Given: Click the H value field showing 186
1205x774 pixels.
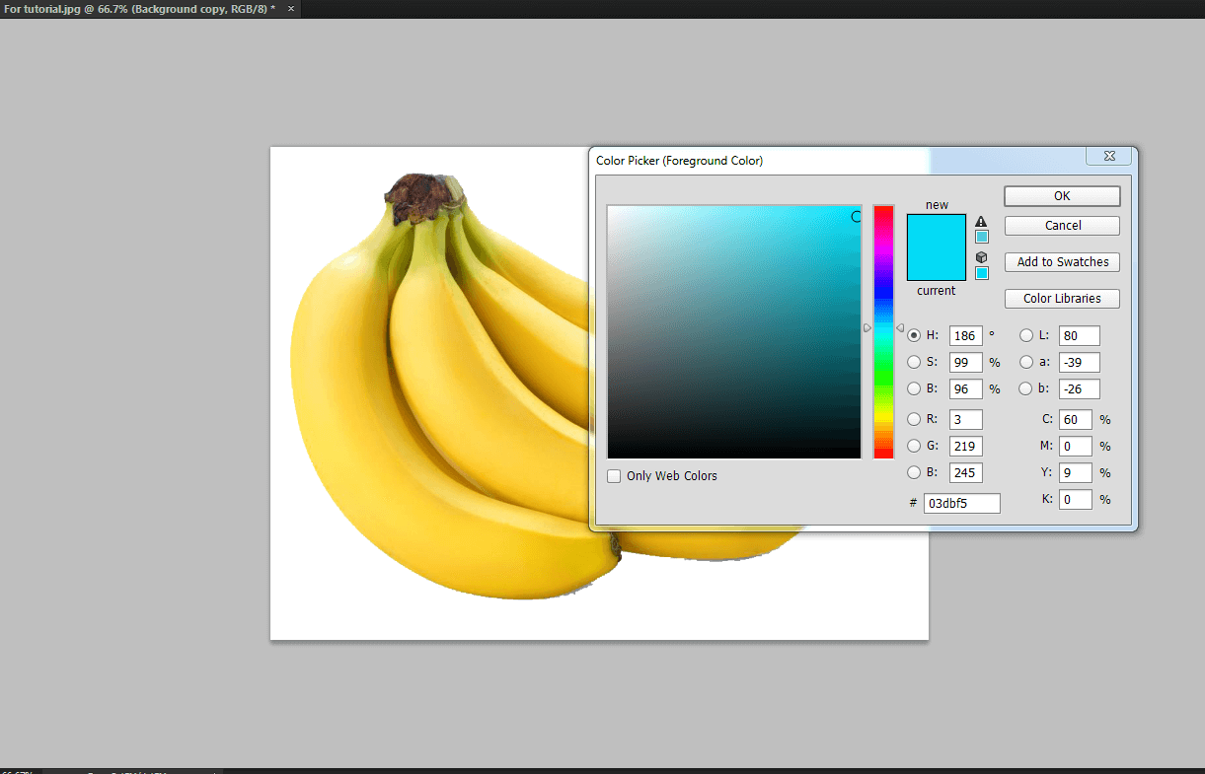Looking at the screenshot, I should click(965, 335).
